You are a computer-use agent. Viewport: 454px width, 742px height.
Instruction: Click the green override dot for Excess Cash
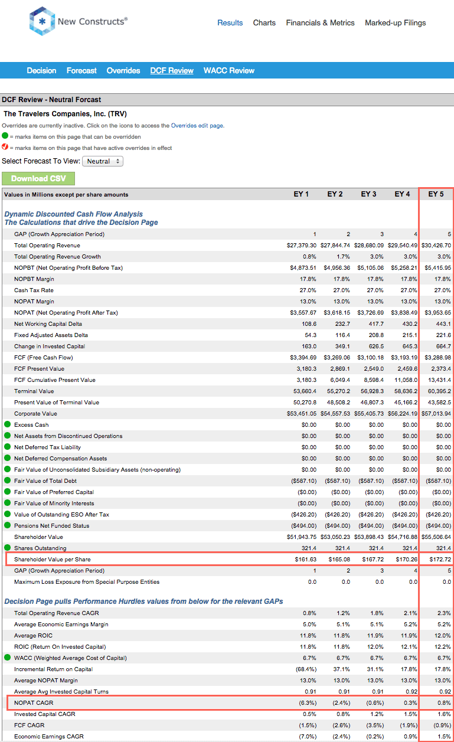[x=7, y=424]
